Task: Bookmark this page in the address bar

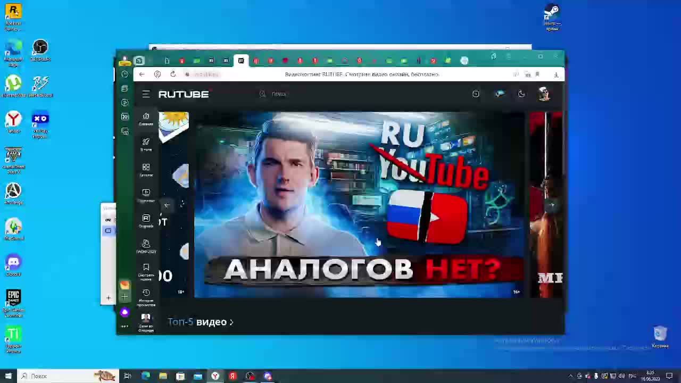Action: tap(537, 74)
